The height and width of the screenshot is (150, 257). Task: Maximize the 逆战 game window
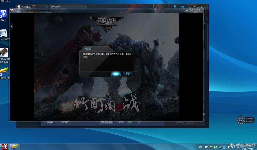point(191,10)
